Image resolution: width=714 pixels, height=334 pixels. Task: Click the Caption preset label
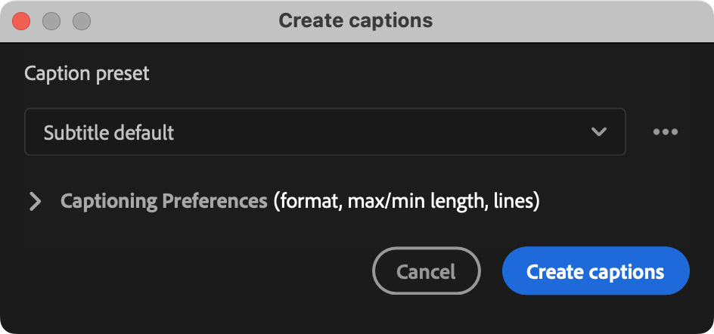pos(87,73)
